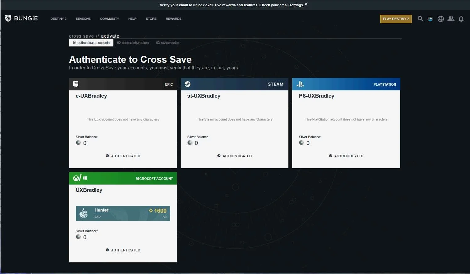Viewport: 470px width, 274px height.
Task: Click the e-UXBradley account name
Action: [91, 96]
